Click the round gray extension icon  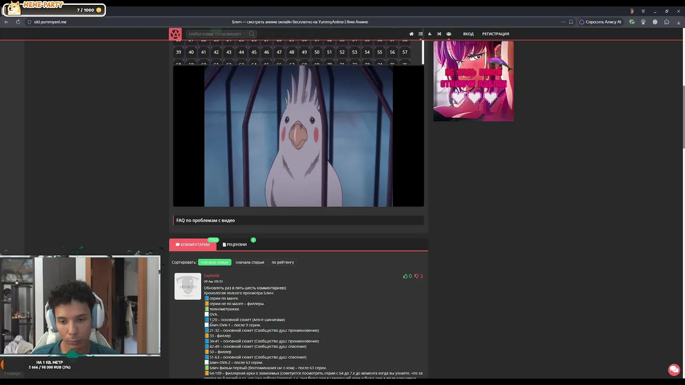tap(654, 22)
